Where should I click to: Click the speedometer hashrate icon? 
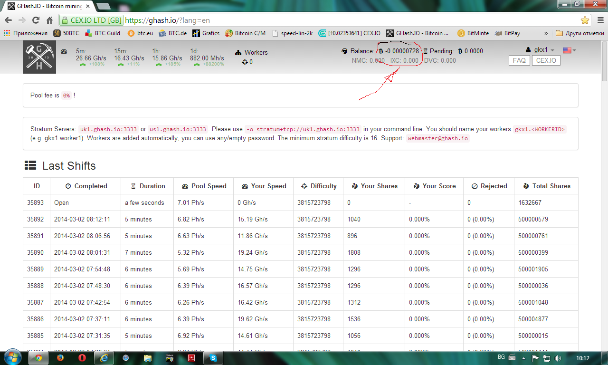pos(64,51)
